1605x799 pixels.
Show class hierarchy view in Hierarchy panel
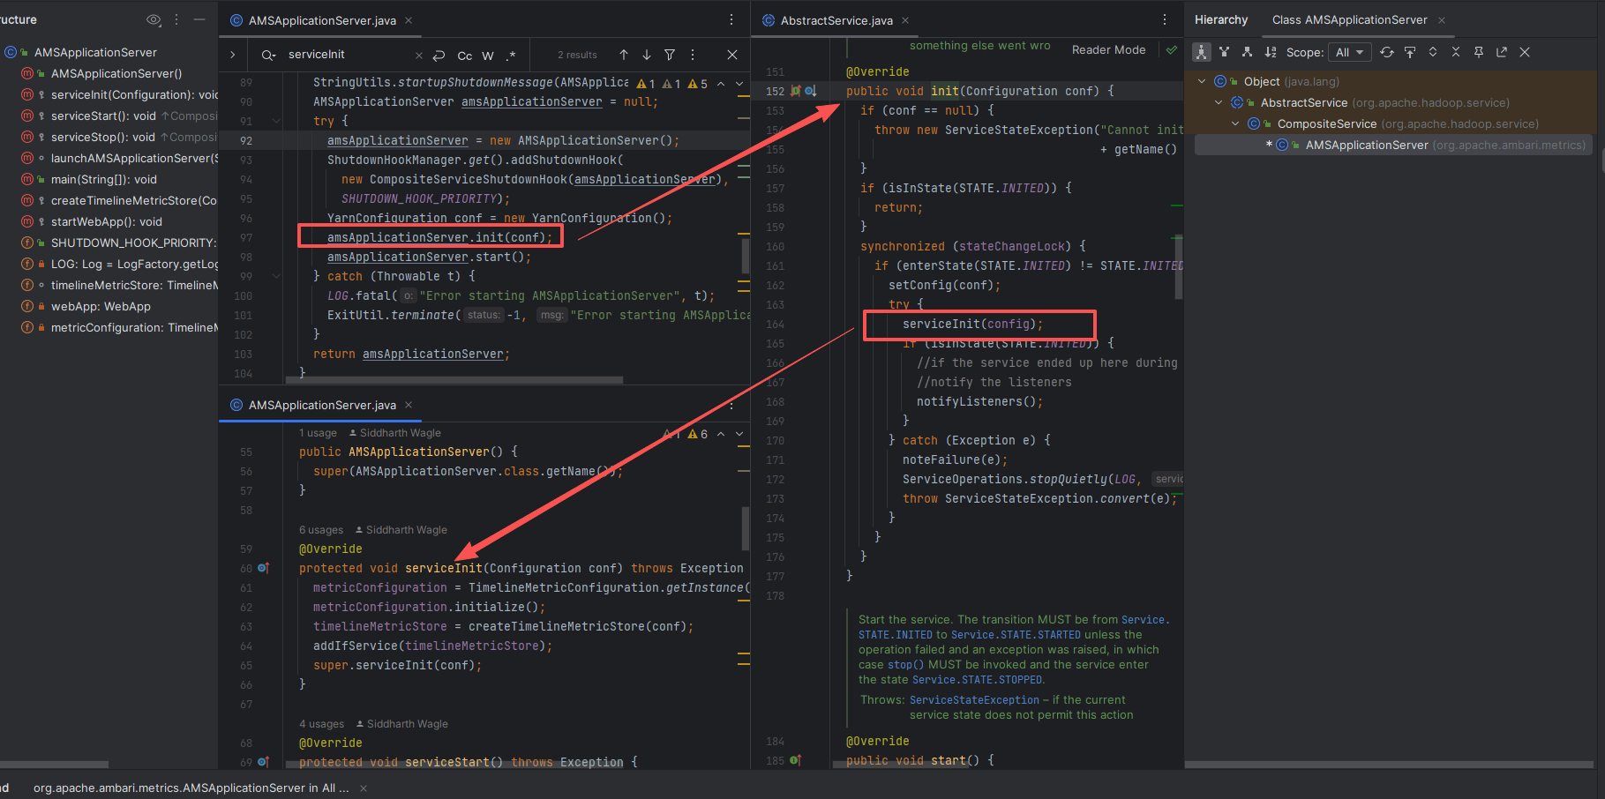(x=1201, y=52)
